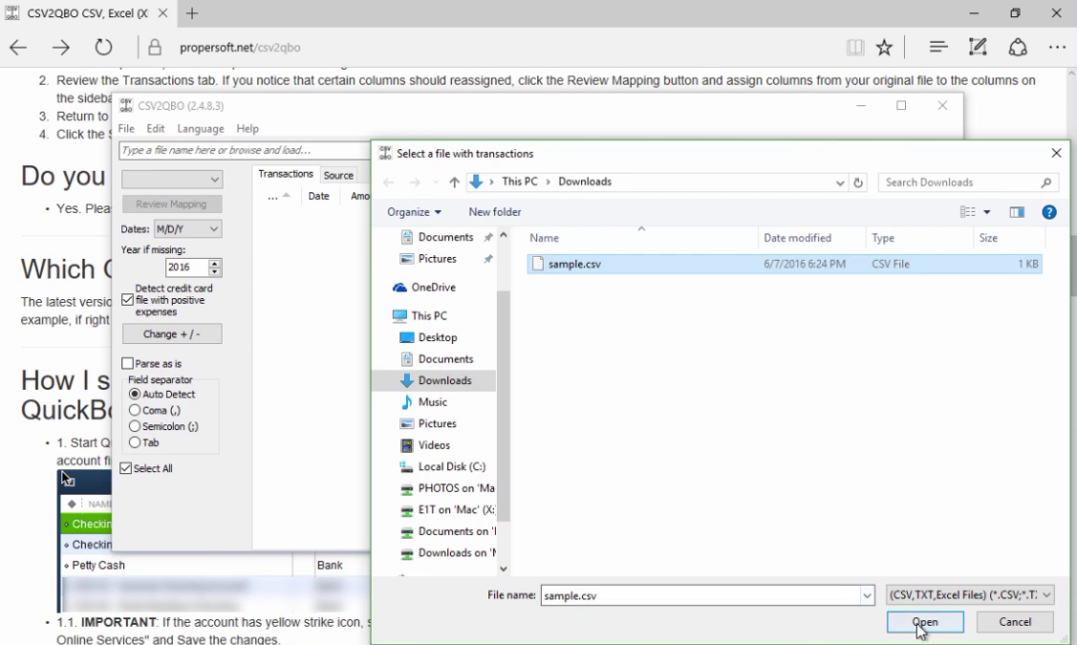The width and height of the screenshot is (1077, 645).
Task: Switch to the Source tab
Action: 338,175
